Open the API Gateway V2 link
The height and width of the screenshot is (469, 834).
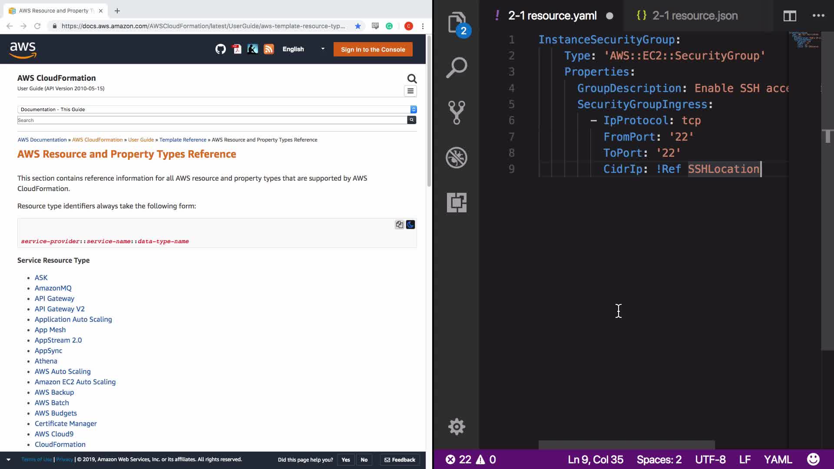[x=60, y=309]
